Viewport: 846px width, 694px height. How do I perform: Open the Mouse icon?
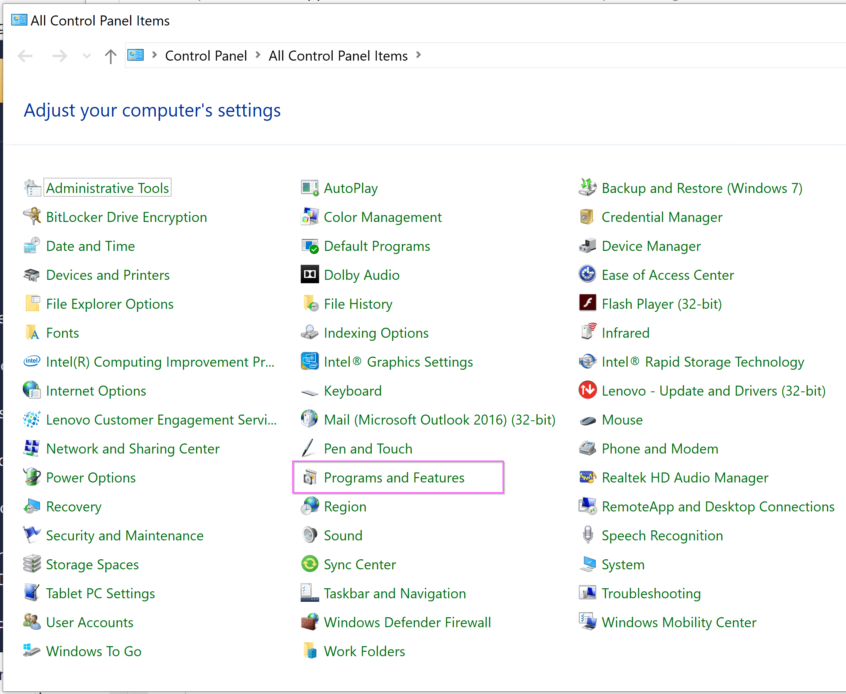coord(587,421)
